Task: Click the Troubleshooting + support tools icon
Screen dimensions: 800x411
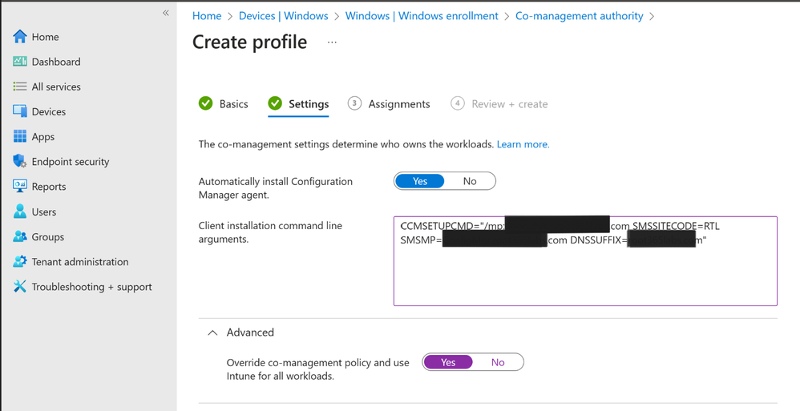Action: coord(20,287)
